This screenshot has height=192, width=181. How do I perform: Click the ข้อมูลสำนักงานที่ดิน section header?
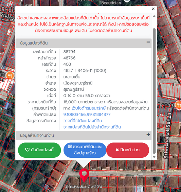point(84,136)
